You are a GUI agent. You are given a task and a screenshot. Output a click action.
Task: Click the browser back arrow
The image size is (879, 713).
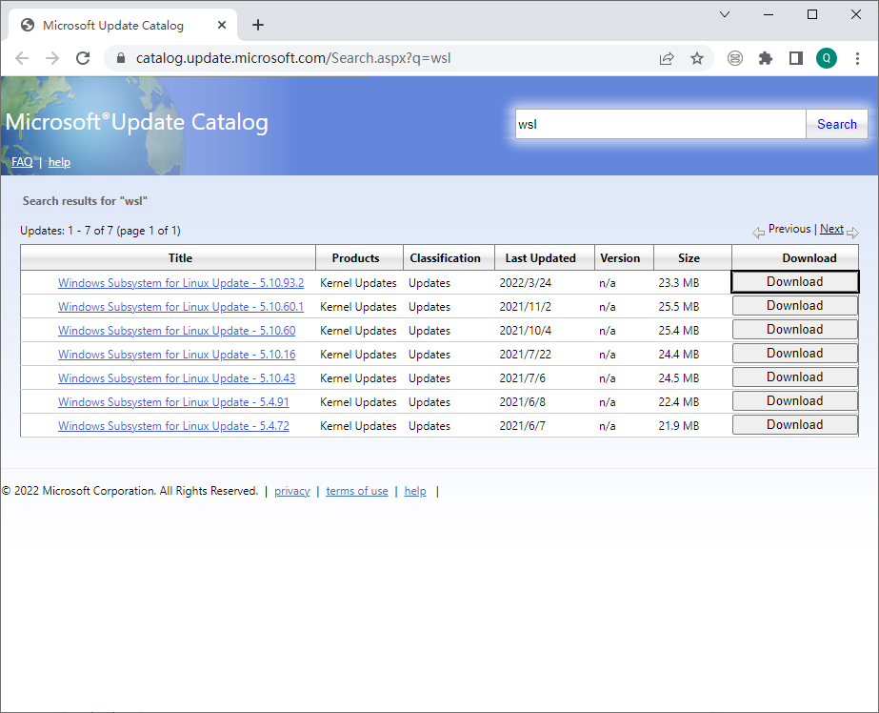point(22,58)
